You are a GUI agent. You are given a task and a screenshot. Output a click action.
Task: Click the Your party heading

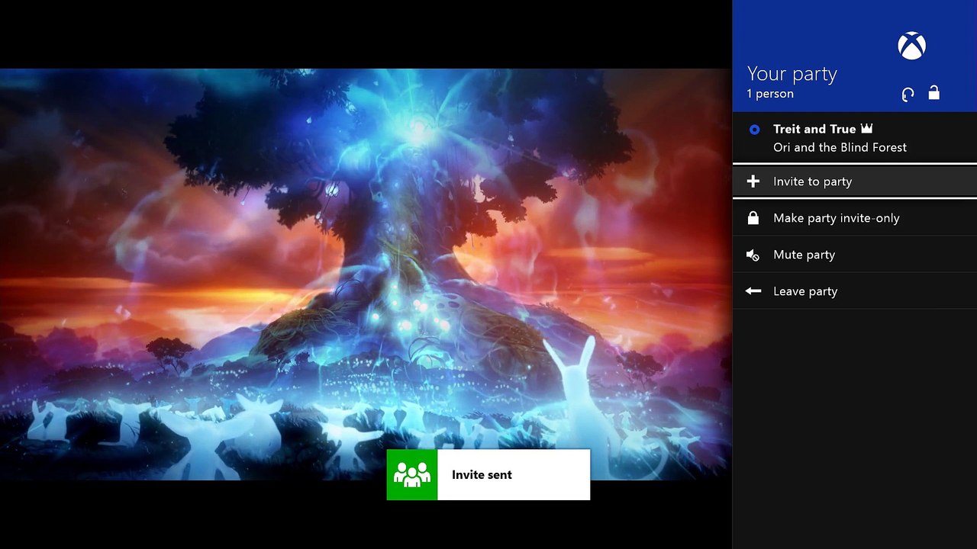(792, 74)
